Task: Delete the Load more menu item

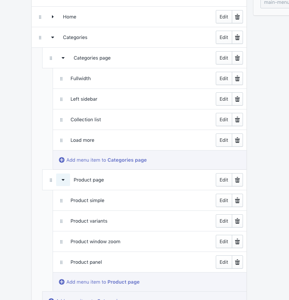Action: 237,140
